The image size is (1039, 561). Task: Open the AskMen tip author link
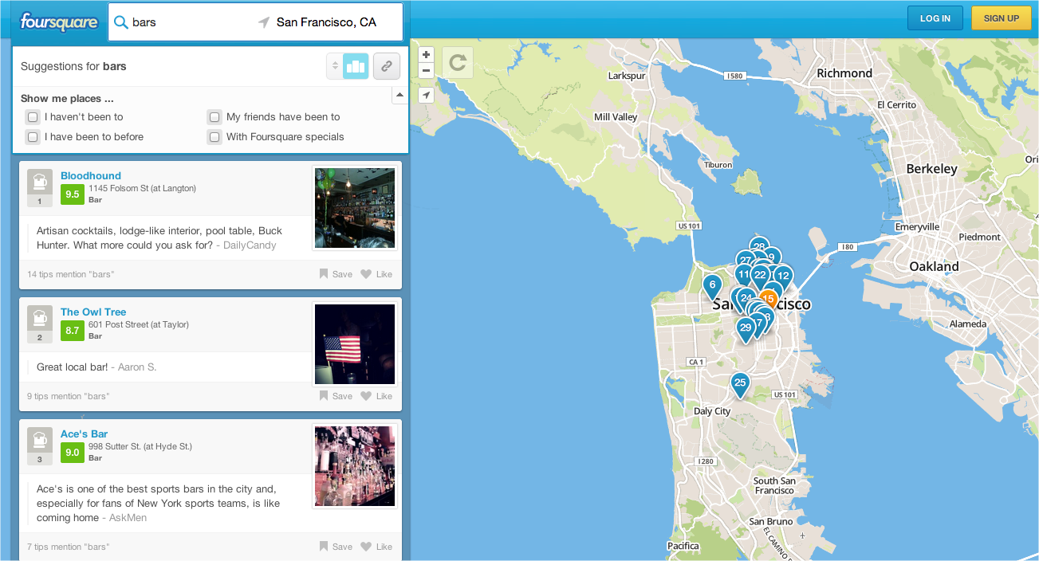128,517
